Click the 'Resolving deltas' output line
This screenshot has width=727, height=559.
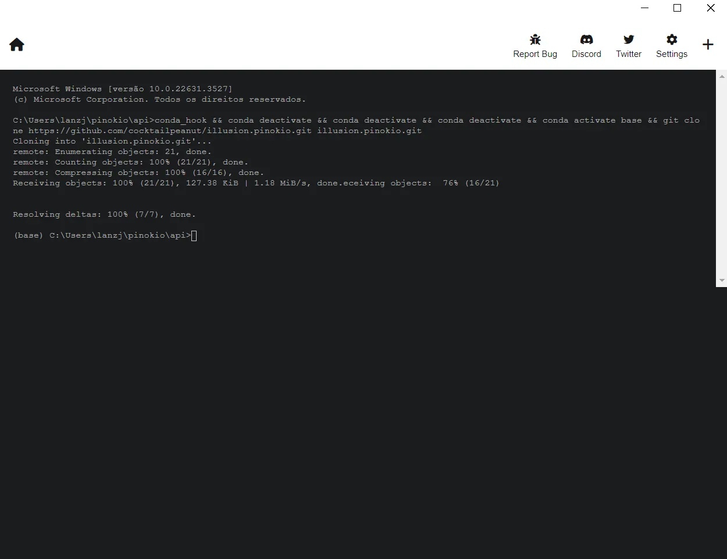tap(104, 214)
